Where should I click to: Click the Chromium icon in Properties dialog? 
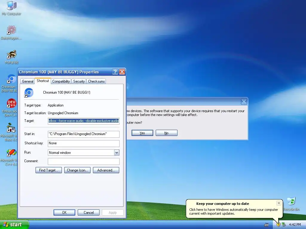(29, 93)
